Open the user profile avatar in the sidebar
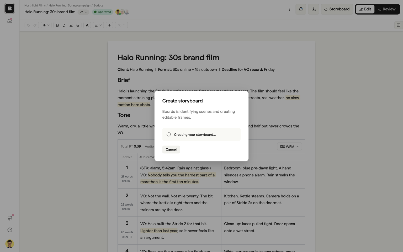The image size is (403, 252). tap(10, 244)
